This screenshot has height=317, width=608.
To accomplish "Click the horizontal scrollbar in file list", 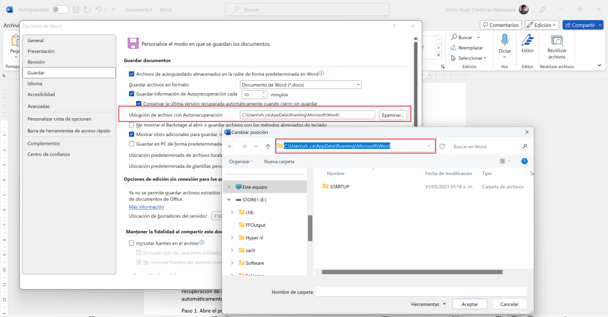I will click(412, 272).
